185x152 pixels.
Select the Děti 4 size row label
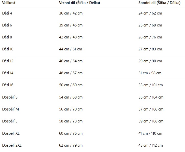coord(7,13)
